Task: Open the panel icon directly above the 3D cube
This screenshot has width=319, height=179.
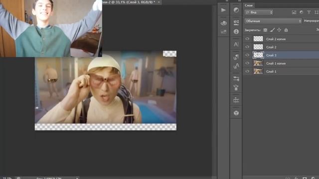Action: coord(236,100)
